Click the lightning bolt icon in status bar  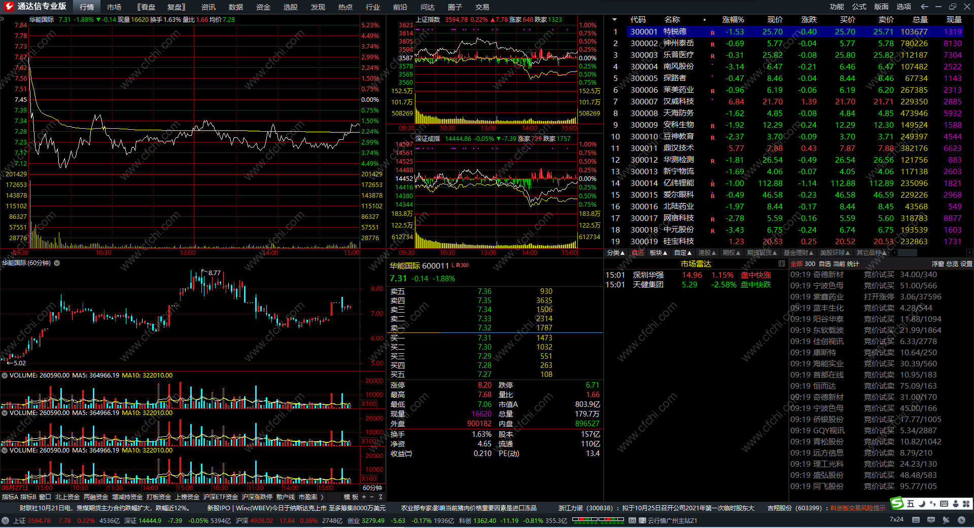point(961,520)
